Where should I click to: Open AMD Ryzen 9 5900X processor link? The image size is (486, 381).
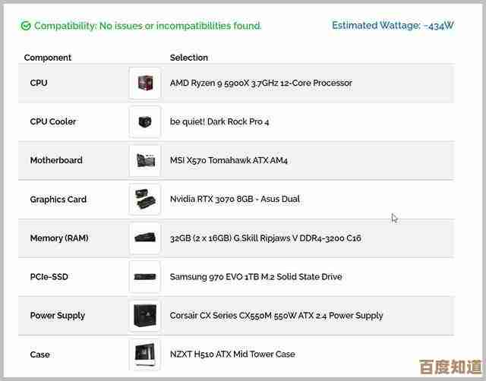260,83
